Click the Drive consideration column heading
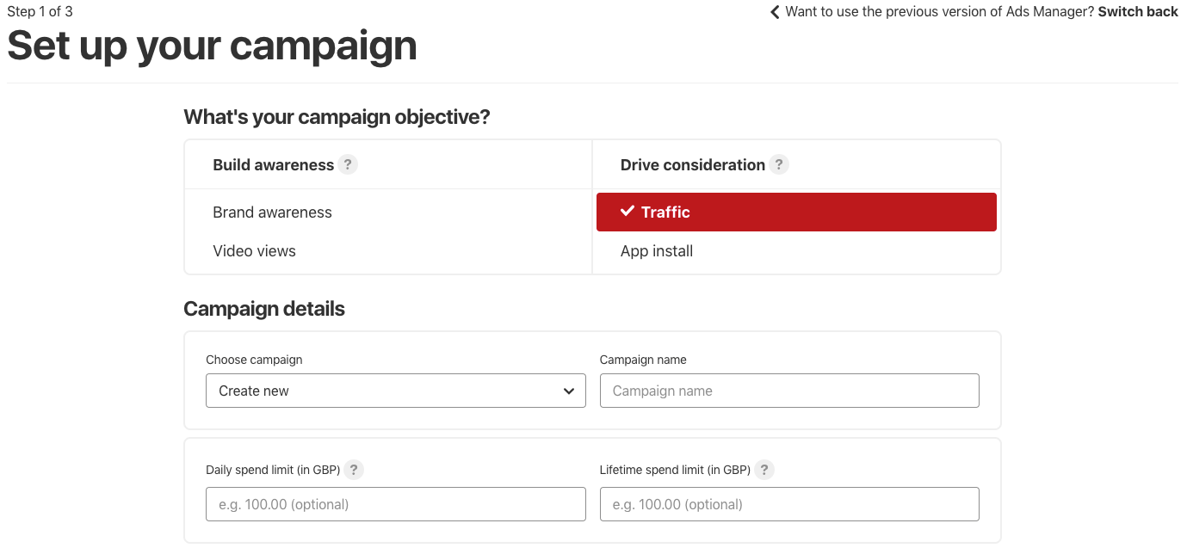This screenshot has width=1187, height=548. pos(693,164)
